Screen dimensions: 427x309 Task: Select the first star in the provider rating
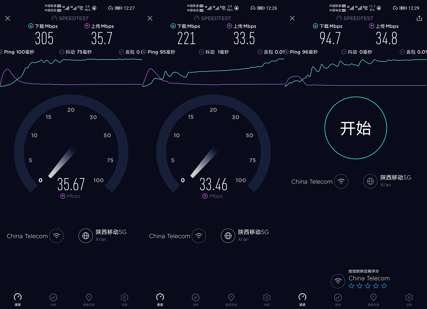tap(351, 286)
